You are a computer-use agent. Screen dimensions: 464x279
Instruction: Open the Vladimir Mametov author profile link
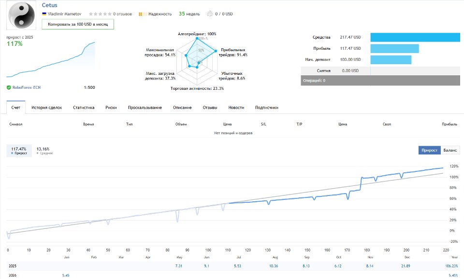[x=65, y=14]
